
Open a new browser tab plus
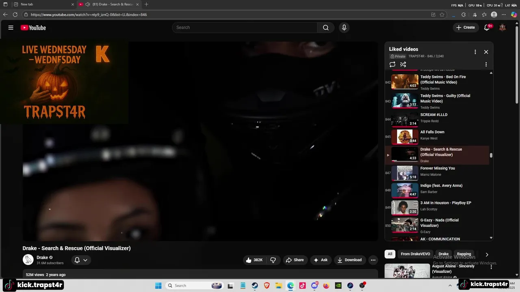tap(146, 4)
